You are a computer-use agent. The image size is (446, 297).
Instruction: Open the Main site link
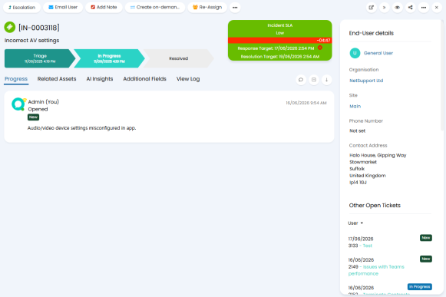355,106
